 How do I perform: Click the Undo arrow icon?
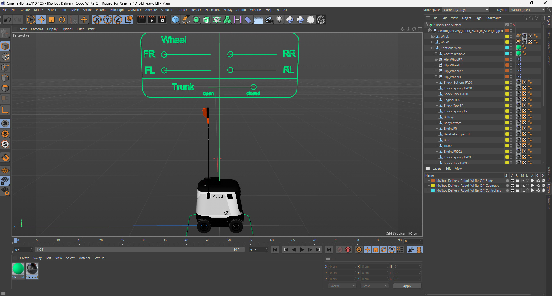(x=8, y=20)
